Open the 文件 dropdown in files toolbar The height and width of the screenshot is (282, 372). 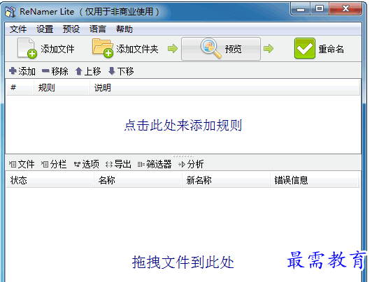coord(22,164)
